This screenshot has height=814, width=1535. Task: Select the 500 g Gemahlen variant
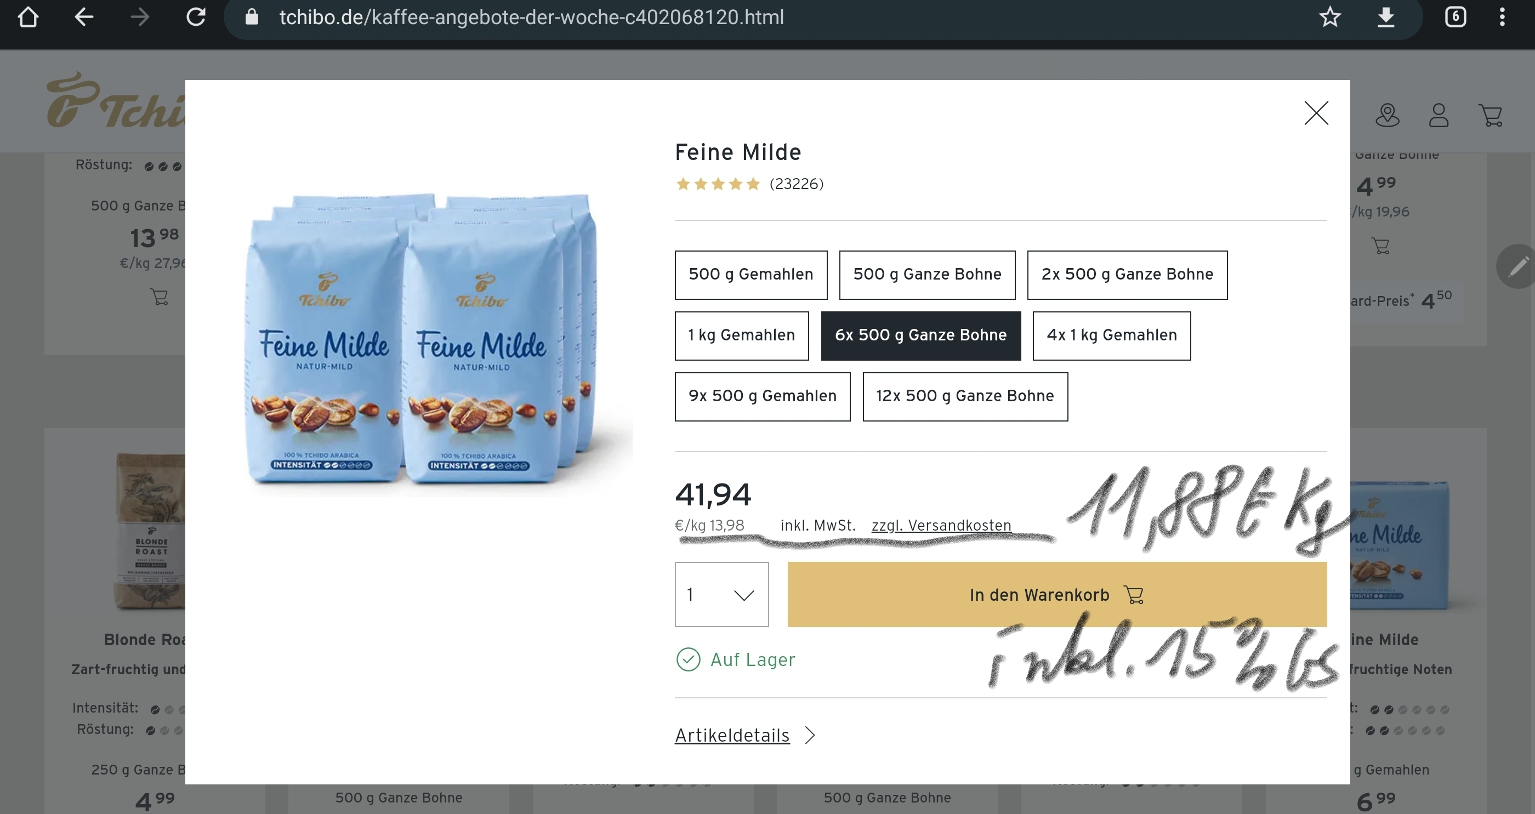pos(751,275)
